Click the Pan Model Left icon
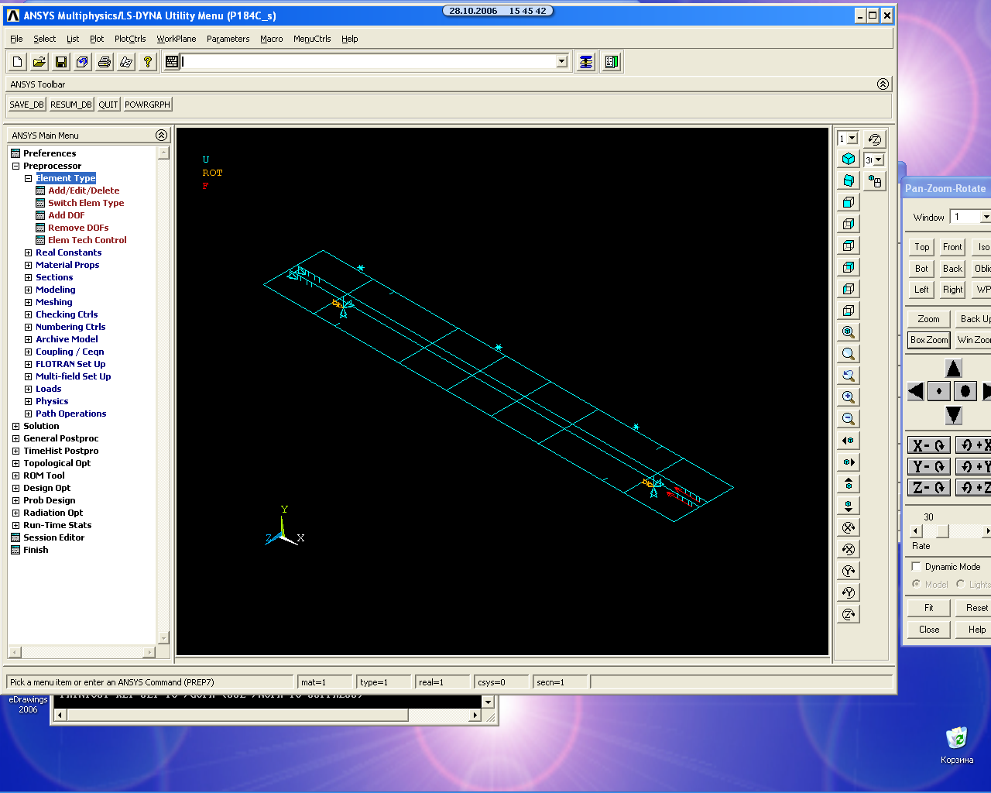991x793 pixels. pyautogui.click(x=849, y=441)
